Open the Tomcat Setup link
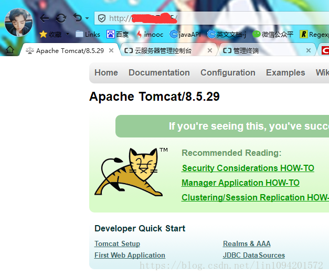The image size is (329, 276). (117, 243)
